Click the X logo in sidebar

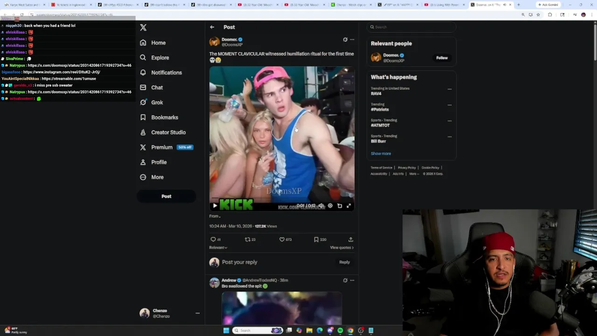[x=143, y=28]
